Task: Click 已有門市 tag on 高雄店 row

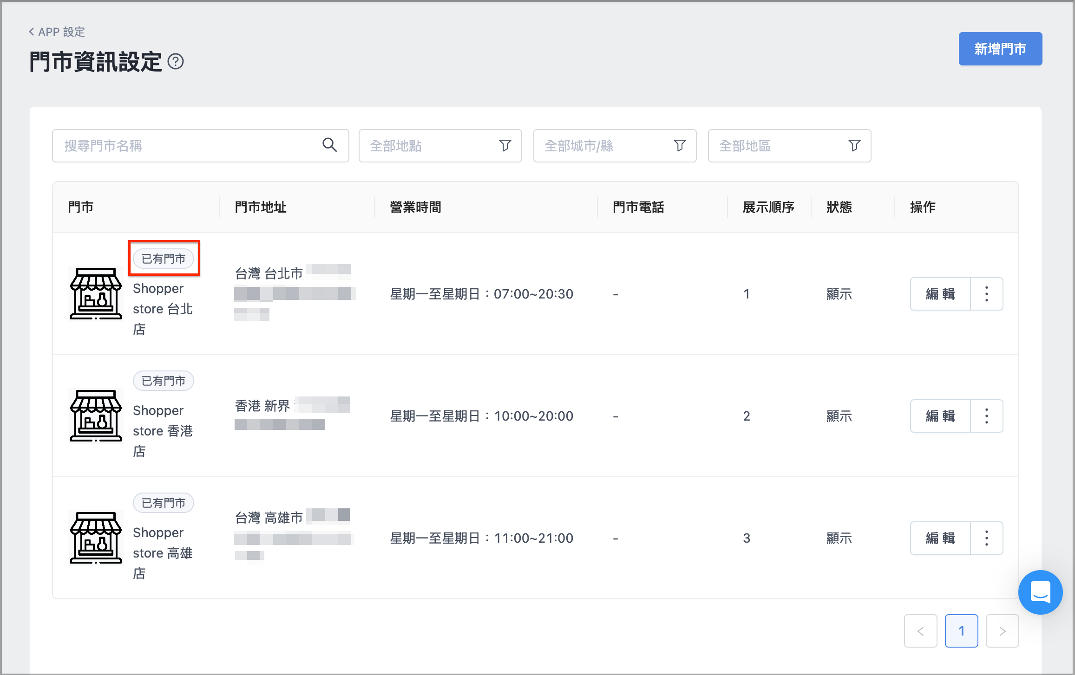Action: pyautogui.click(x=164, y=503)
